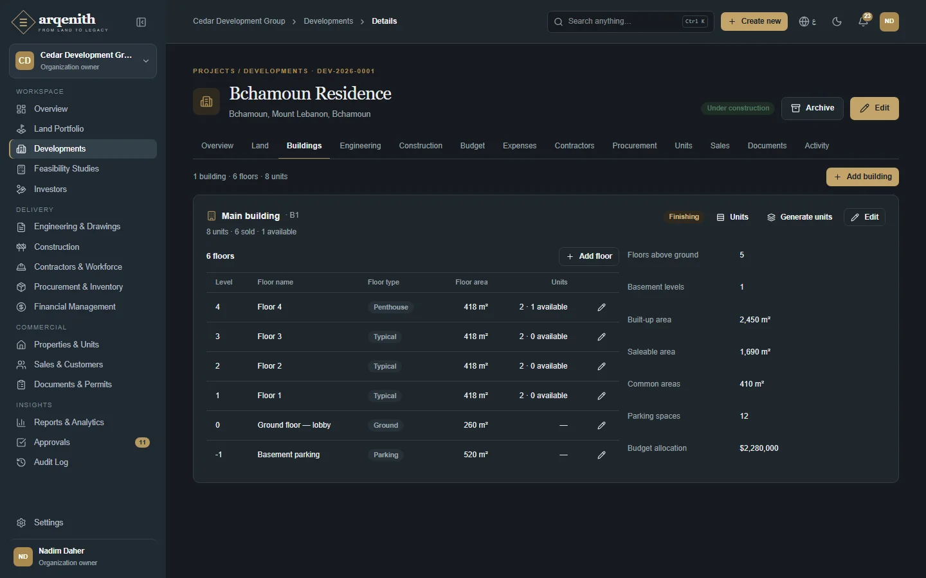926x578 pixels.
Task: Click Developments breadcrumb link
Action: [328, 21]
